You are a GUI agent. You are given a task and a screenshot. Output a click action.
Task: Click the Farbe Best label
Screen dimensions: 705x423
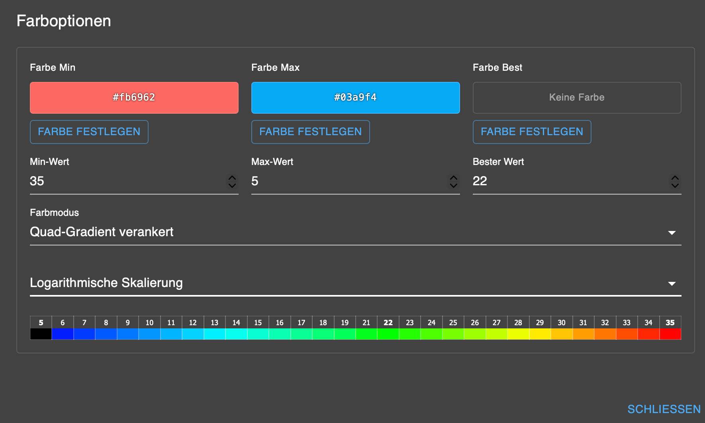tap(497, 68)
